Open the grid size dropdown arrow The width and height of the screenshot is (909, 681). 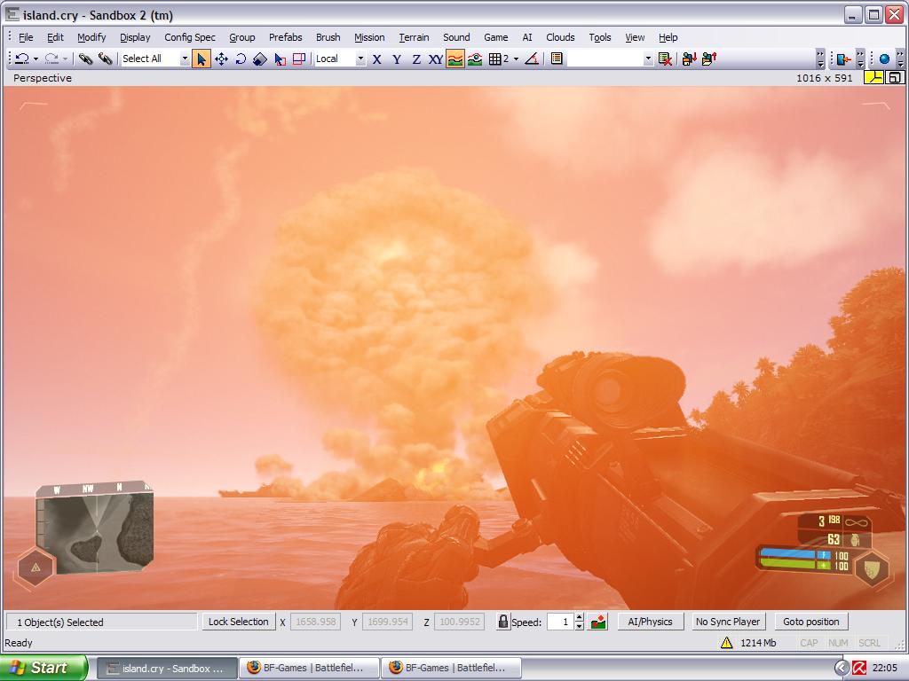pos(516,59)
